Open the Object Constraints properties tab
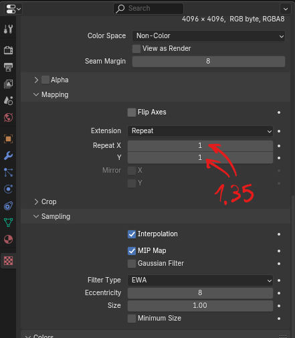The image size is (295, 338). [x=8, y=205]
